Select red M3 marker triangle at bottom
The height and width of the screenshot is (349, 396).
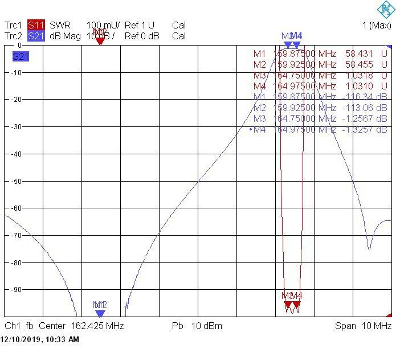coord(288,305)
